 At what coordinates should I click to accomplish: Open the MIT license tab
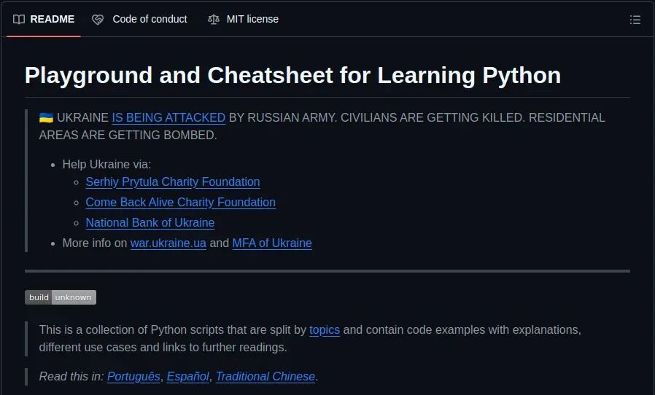point(243,19)
